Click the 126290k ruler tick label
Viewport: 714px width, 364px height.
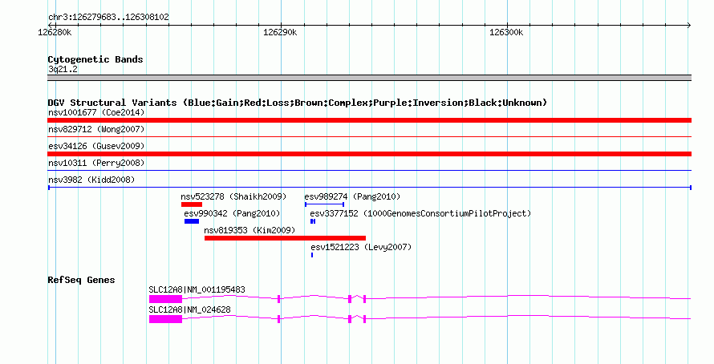[280, 32]
